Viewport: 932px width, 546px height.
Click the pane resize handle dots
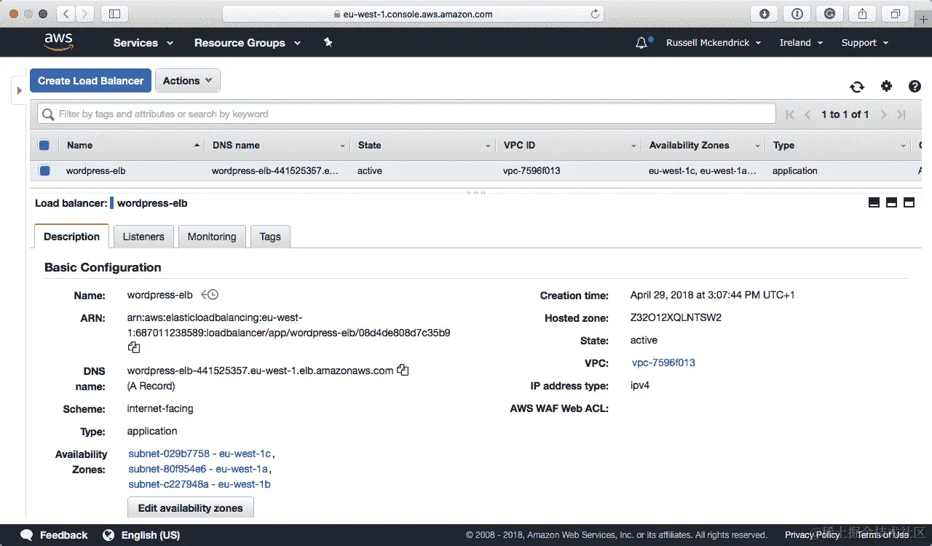[x=475, y=192]
